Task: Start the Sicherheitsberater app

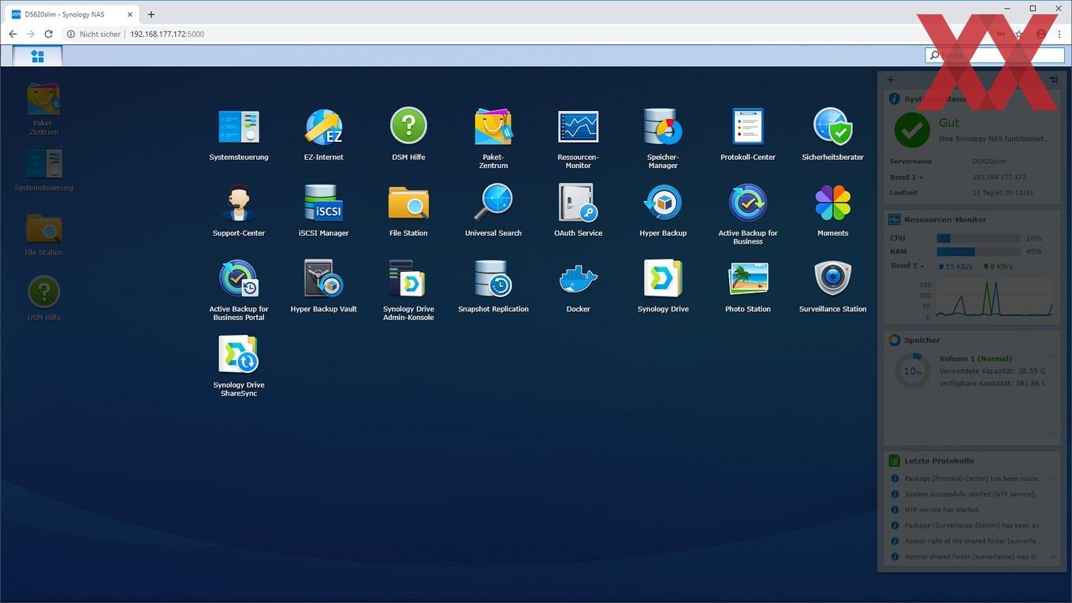Action: click(x=832, y=127)
